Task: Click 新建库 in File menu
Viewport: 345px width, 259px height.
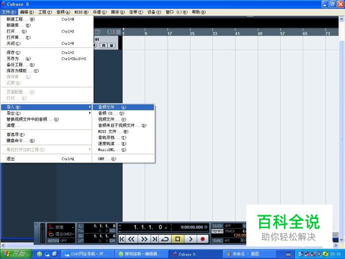Action: 46,25
